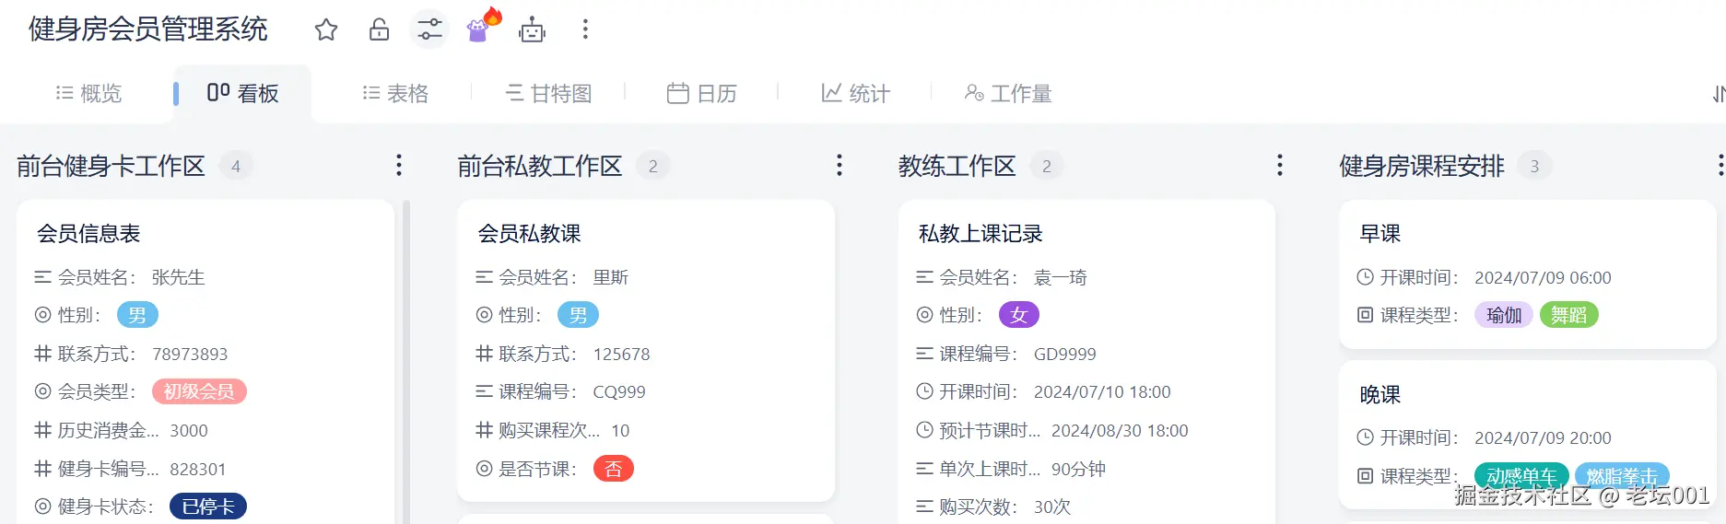Click the 否 tag for 是否节课
1726x524 pixels.
pyautogui.click(x=613, y=469)
